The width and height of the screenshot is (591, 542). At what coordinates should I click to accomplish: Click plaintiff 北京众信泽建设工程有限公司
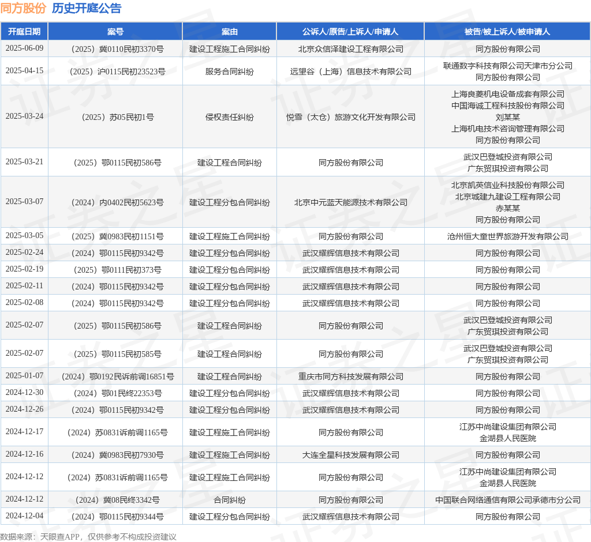point(350,49)
